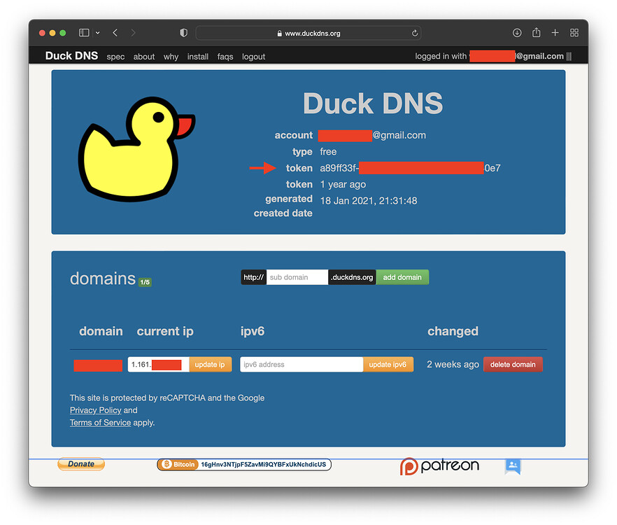Click the www.duckdns.org address bar

coord(308,33)
